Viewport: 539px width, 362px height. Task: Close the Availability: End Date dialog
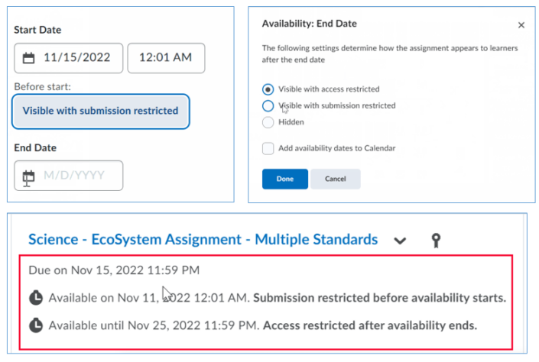point(521,25)
